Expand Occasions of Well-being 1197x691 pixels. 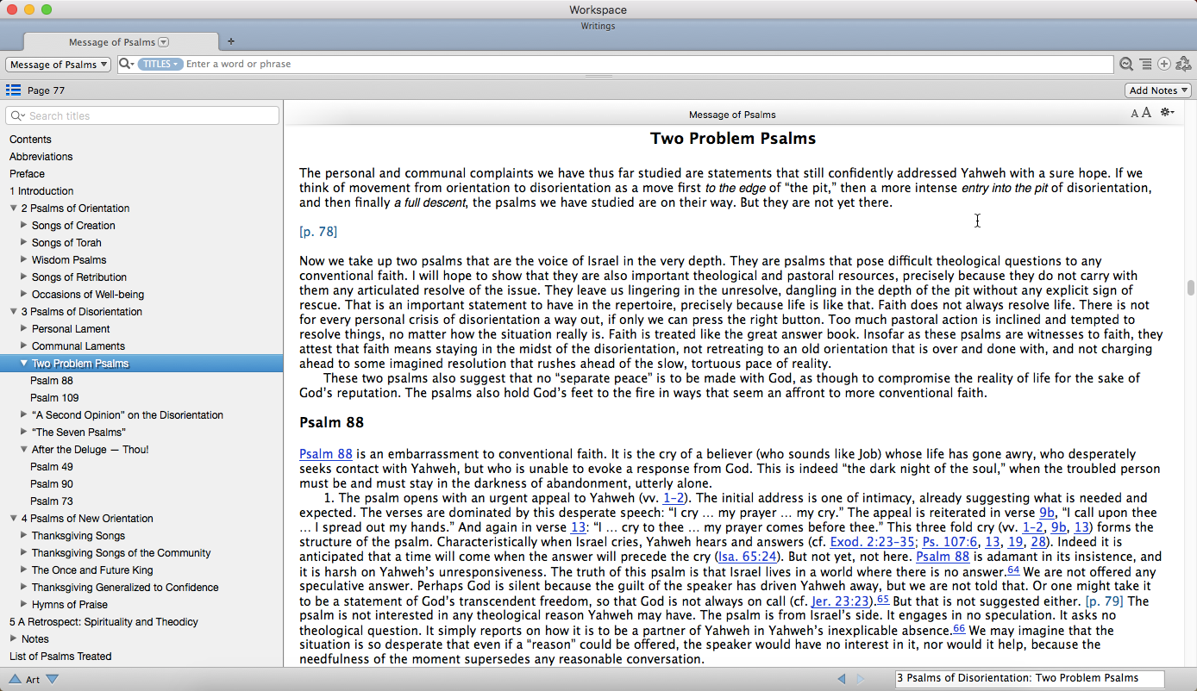point(24,294)
